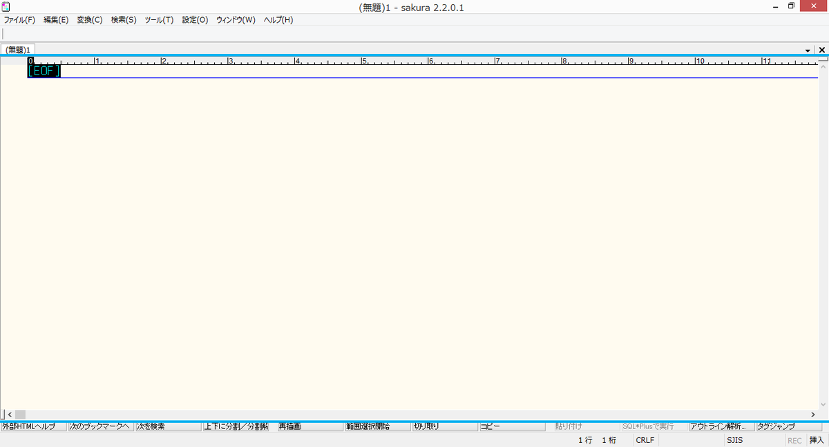Open the ウィンドウ(W) menu
The image size is (829, 447).
[236, 20]
